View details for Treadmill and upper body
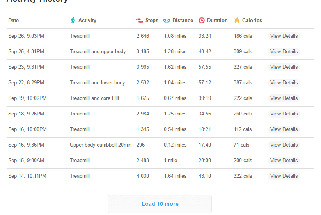Viewport: 321px width, 215px height. pos(284,51)
